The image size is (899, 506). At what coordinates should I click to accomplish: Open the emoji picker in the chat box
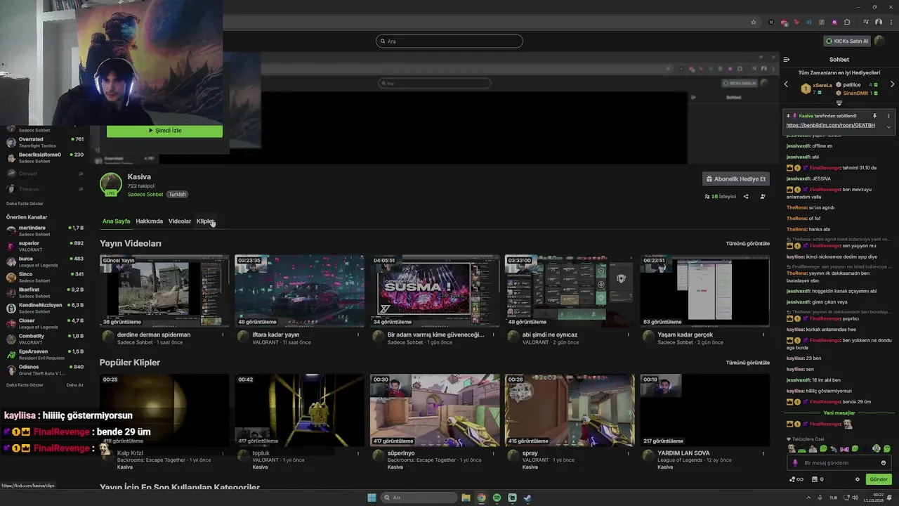884,462
